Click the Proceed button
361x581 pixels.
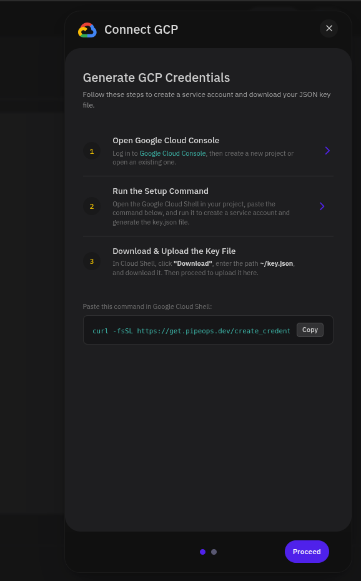[307, 552]
